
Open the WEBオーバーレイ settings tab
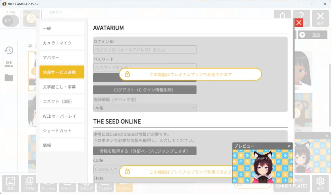[62, 116]
